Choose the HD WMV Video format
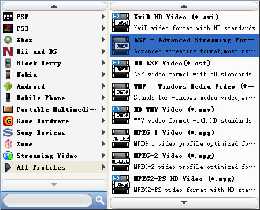 click(x=184, y=115)
